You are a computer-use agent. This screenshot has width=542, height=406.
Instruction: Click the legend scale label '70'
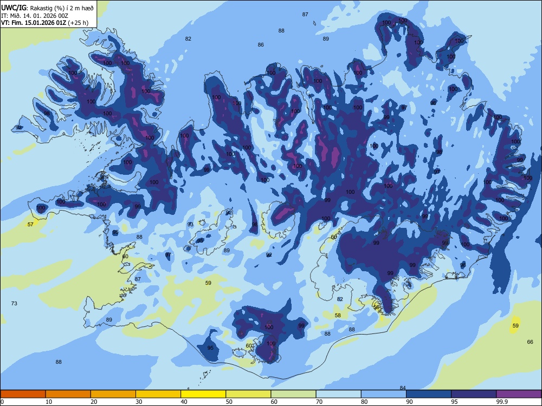(x=319, y=402)
